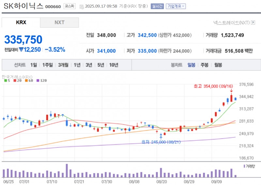Select the 일봉 daily candle chart
This screenshot has width=261, height=185.
pyautogui.click(x=192, y=65)
